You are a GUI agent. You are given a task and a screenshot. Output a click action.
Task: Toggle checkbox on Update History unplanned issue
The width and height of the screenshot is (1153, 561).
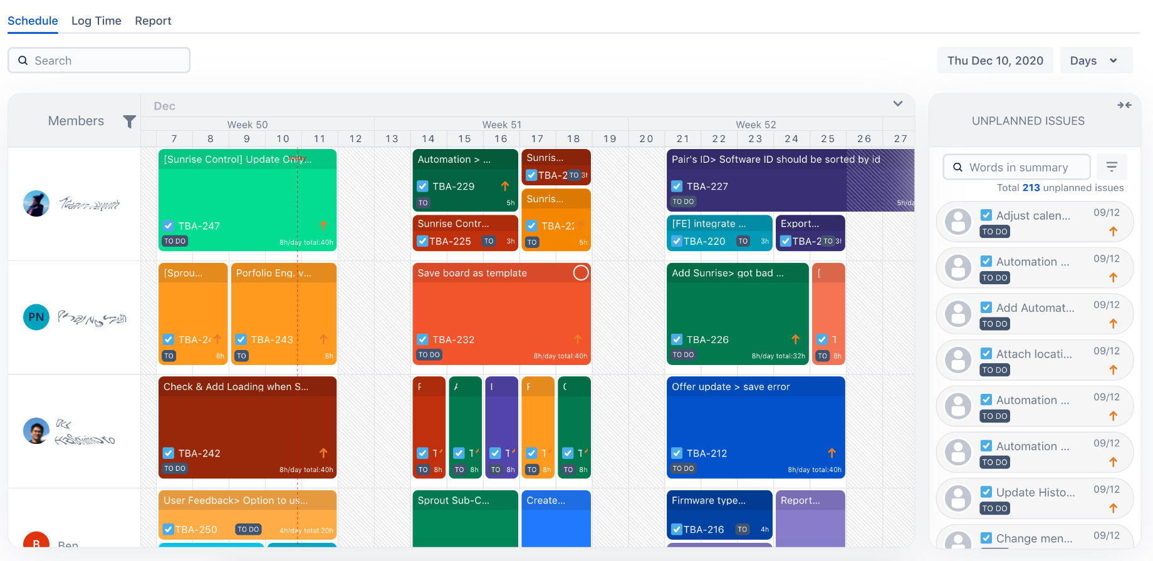[x=986, y=492]
